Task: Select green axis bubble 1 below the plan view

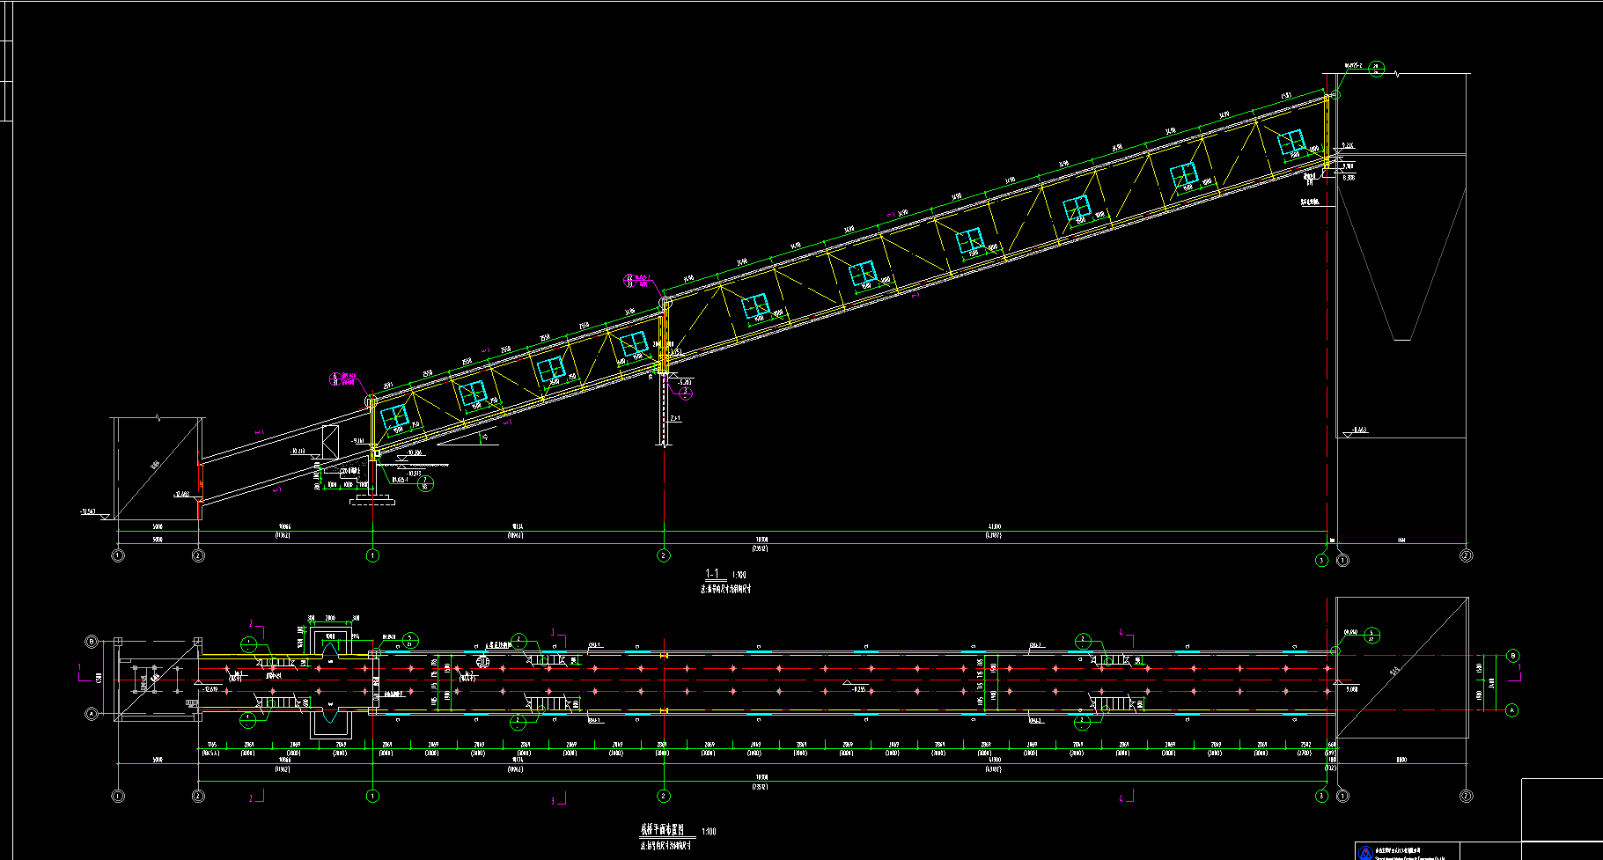Action: (372, 796)
